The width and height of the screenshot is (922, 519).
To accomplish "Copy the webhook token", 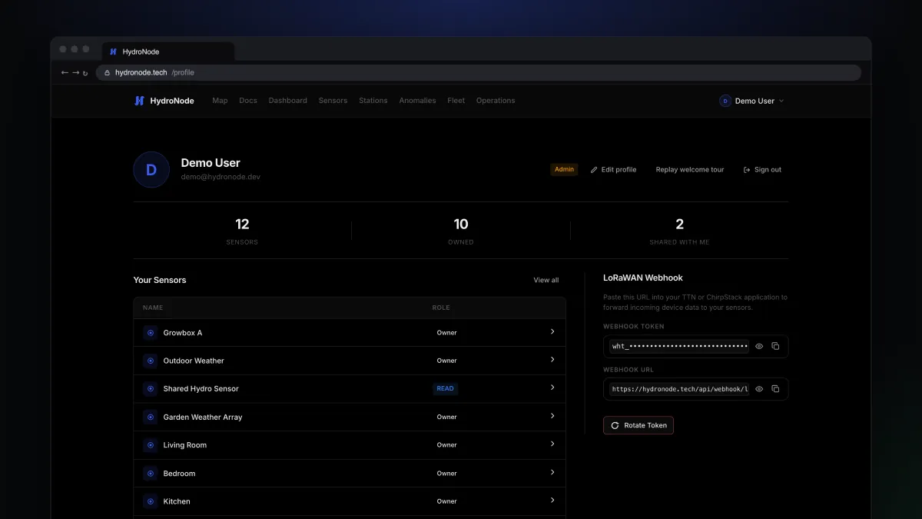I will 775,346.
